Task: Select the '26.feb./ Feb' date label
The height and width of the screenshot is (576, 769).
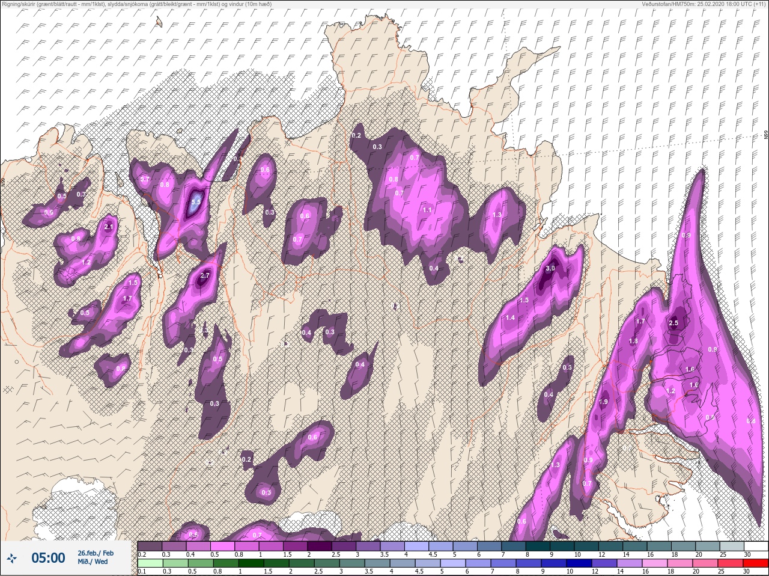Action: [96, 553]
